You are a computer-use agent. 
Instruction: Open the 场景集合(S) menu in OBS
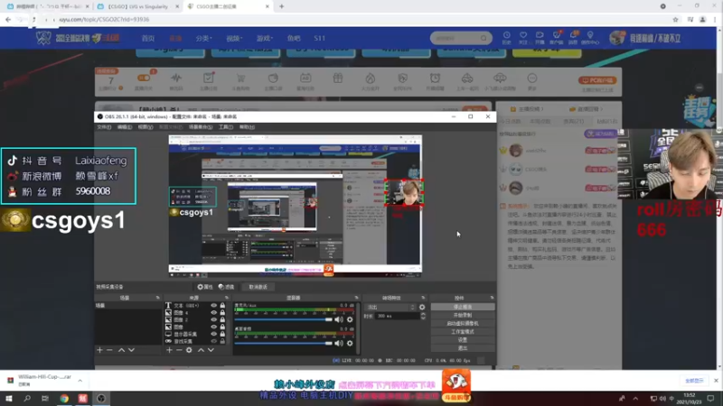point(201,127)
